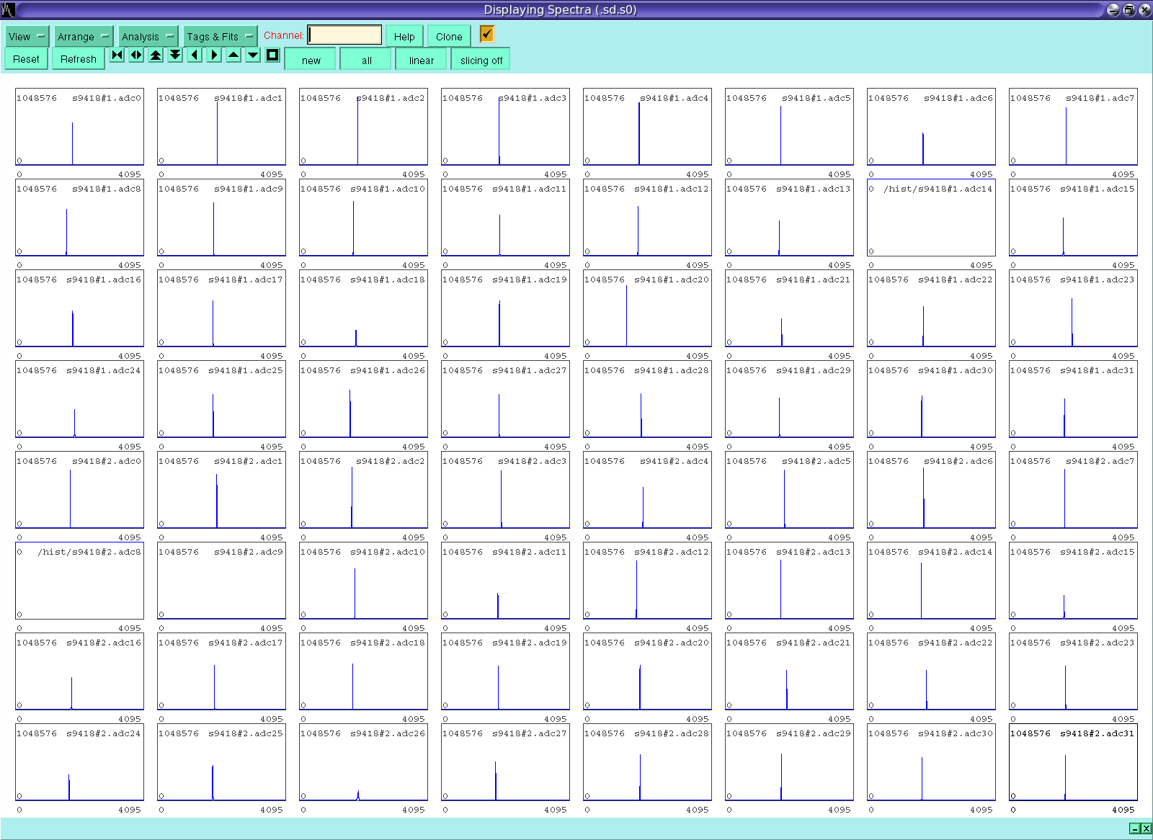Select the s9418#2.adc19 spectrum plot
Viewport: 1153px width, 840px height.
[505, 671]
